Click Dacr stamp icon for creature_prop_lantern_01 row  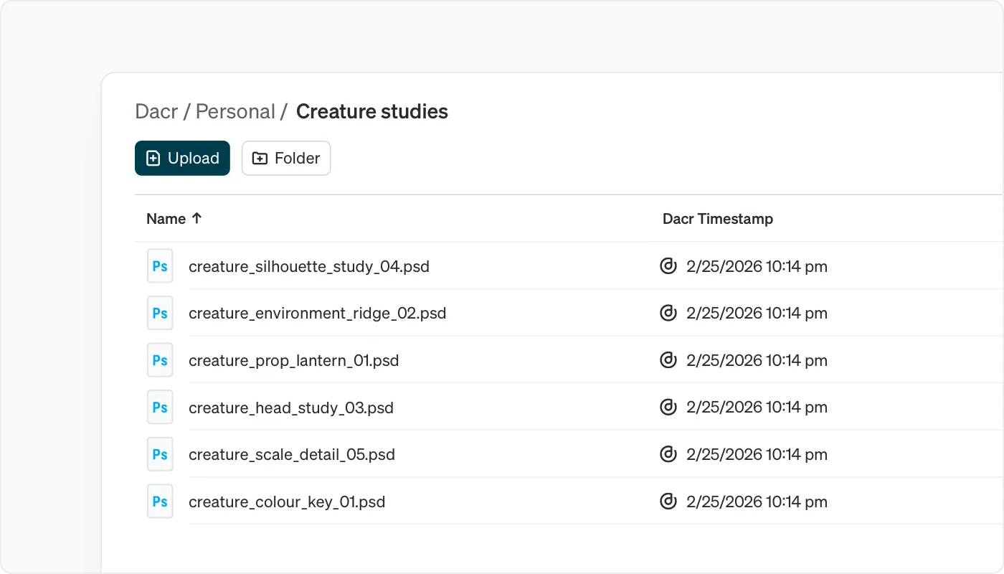tap(668, 360)
